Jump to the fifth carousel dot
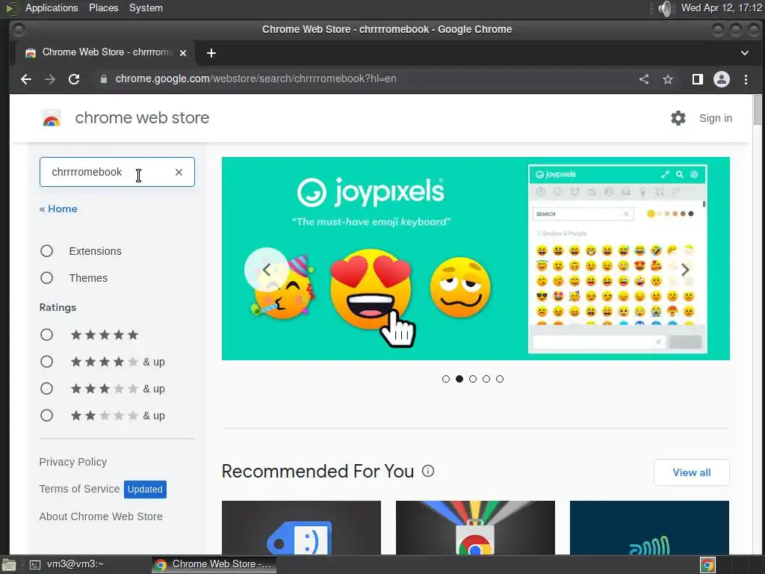765x574 pixels. (500, 379)
